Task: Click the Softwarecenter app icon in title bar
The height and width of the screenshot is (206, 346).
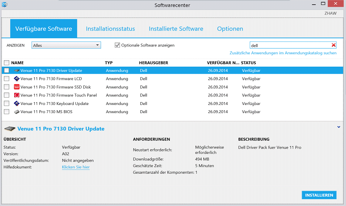Action: [4, 4]
